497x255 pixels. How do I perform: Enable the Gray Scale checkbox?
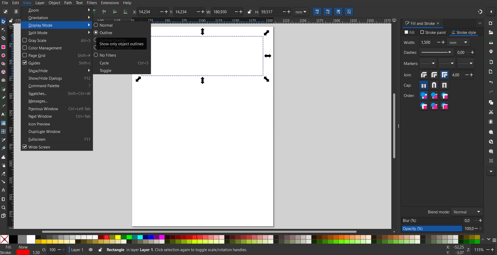pyautogui.click(x=25, y=40)
